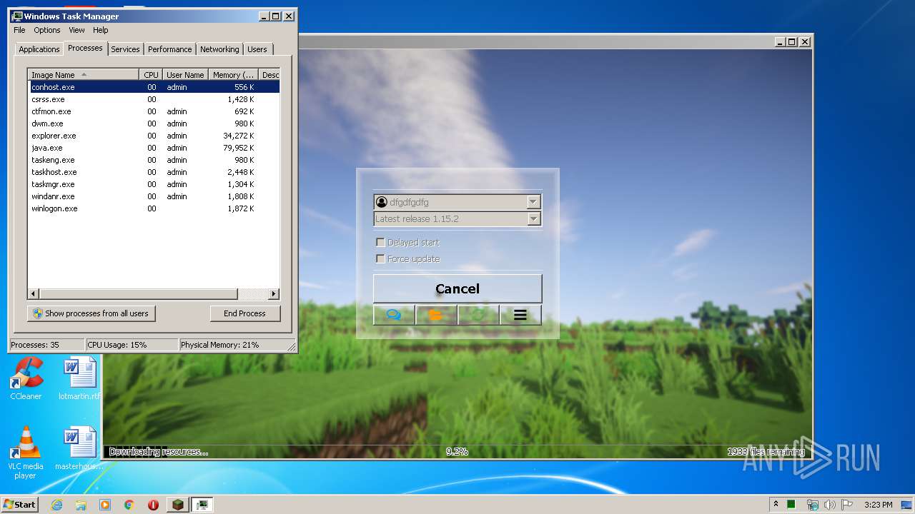This screenshot has height=514, width=915.
Task: Open the game folder icon button
Action: [436, 315]
